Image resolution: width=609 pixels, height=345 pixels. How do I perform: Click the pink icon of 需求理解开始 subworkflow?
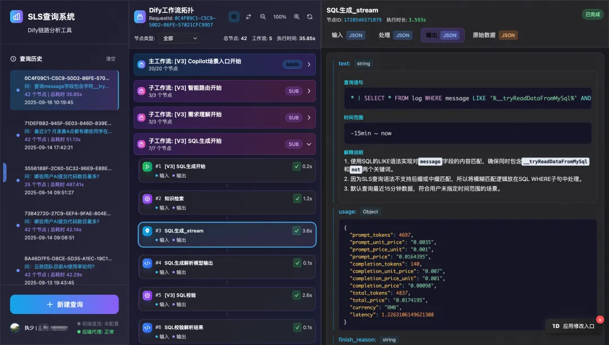pos(142,117)
